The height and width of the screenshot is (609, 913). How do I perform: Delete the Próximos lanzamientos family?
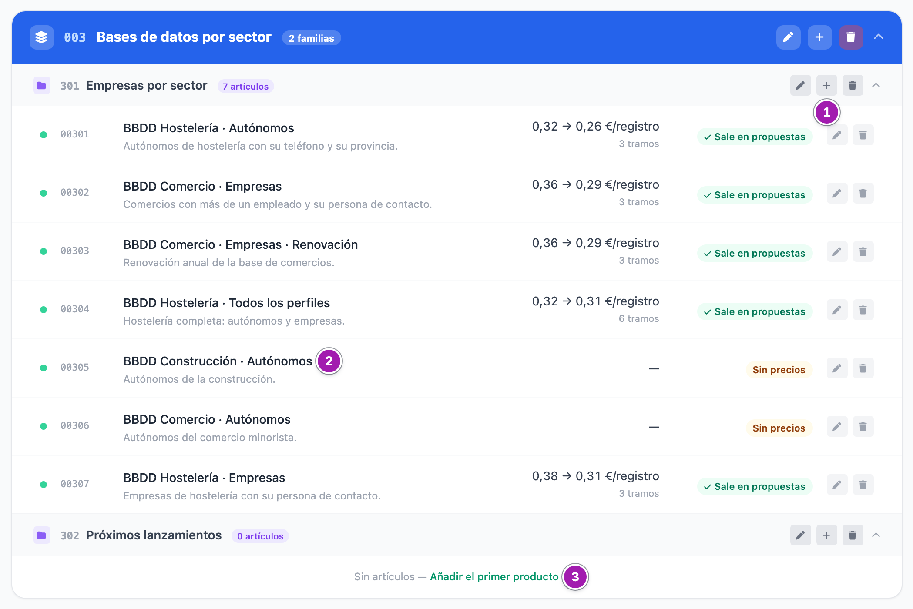(x=853, y=535)
